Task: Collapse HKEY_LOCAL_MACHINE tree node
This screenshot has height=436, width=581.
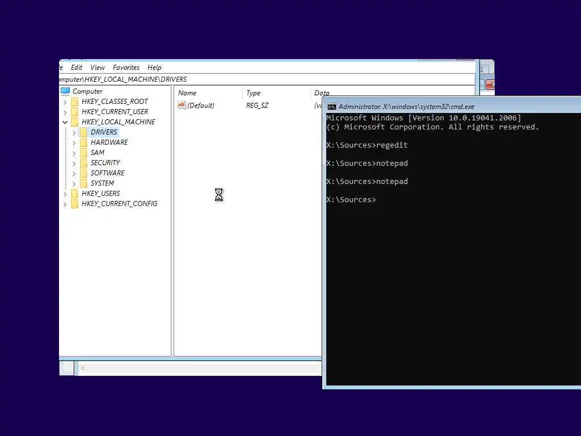Action: [65, 122]
